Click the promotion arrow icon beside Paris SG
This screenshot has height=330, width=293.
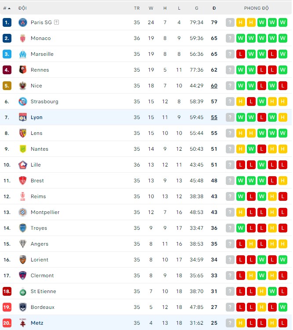point(57,22)
